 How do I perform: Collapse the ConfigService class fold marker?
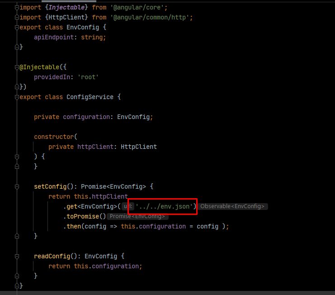coord(17,97)
